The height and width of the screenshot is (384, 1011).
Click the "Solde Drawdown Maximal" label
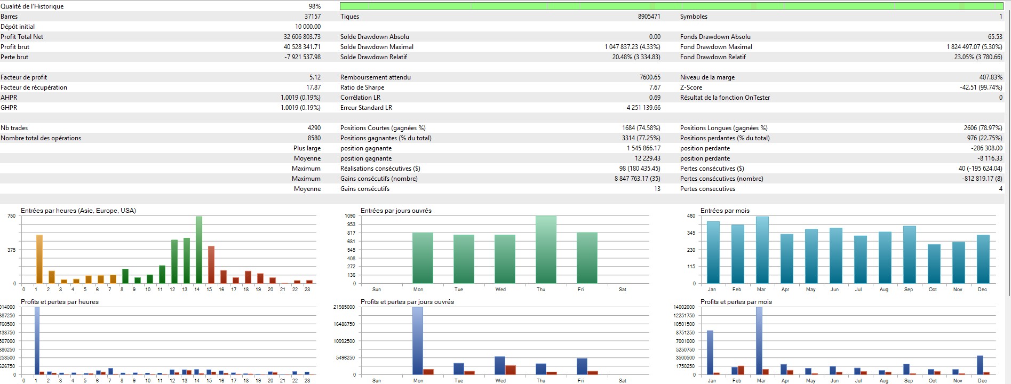click(x=377, y=47)
